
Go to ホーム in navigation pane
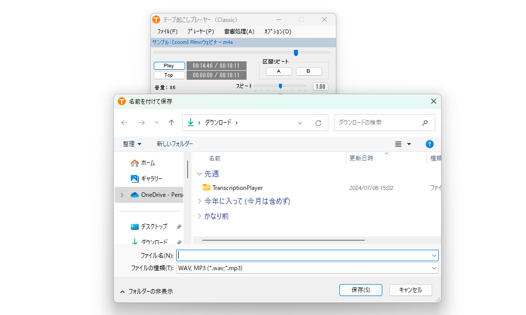(148, 163)
